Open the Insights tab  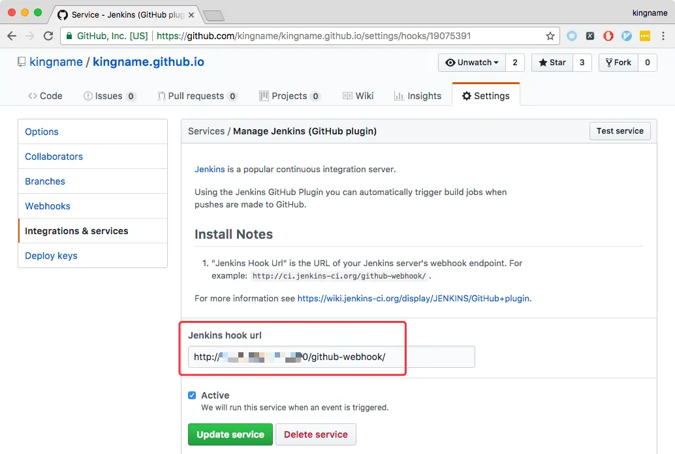point(418,96)
